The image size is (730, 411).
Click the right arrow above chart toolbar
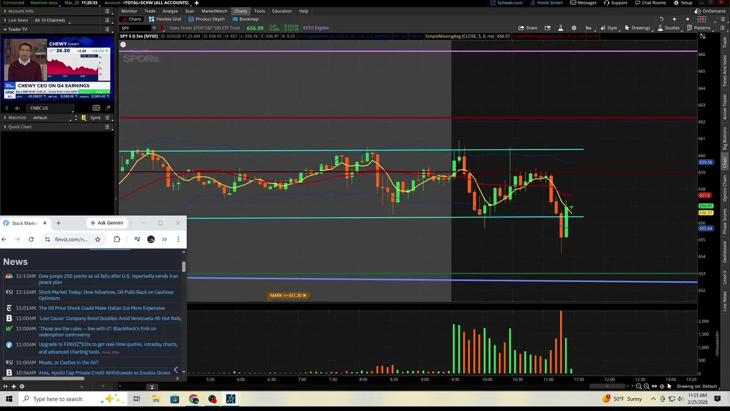point(687,19)
